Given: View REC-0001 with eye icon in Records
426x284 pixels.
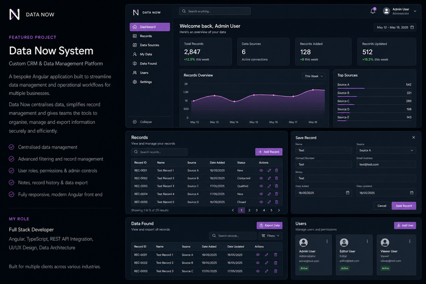Looking at the screenshot, I should point(261,171).
